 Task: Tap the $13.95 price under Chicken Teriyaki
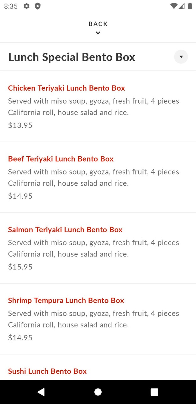tap(20, 125)
